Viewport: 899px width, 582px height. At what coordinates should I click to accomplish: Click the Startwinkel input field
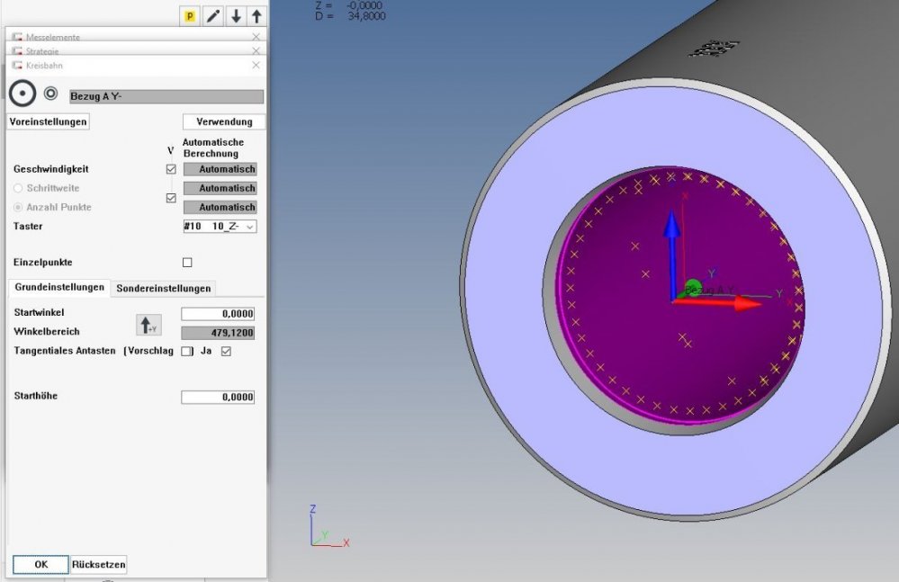point(218,313)
